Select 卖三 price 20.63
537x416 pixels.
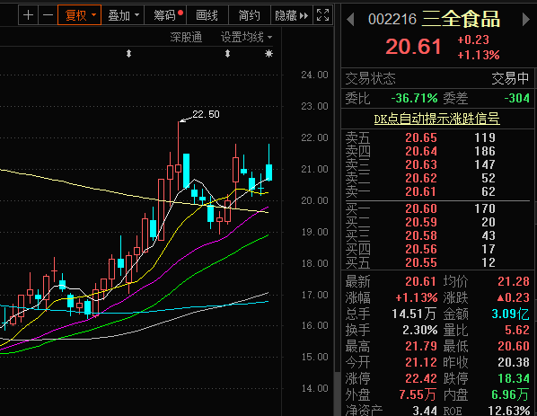coord(421,164)
